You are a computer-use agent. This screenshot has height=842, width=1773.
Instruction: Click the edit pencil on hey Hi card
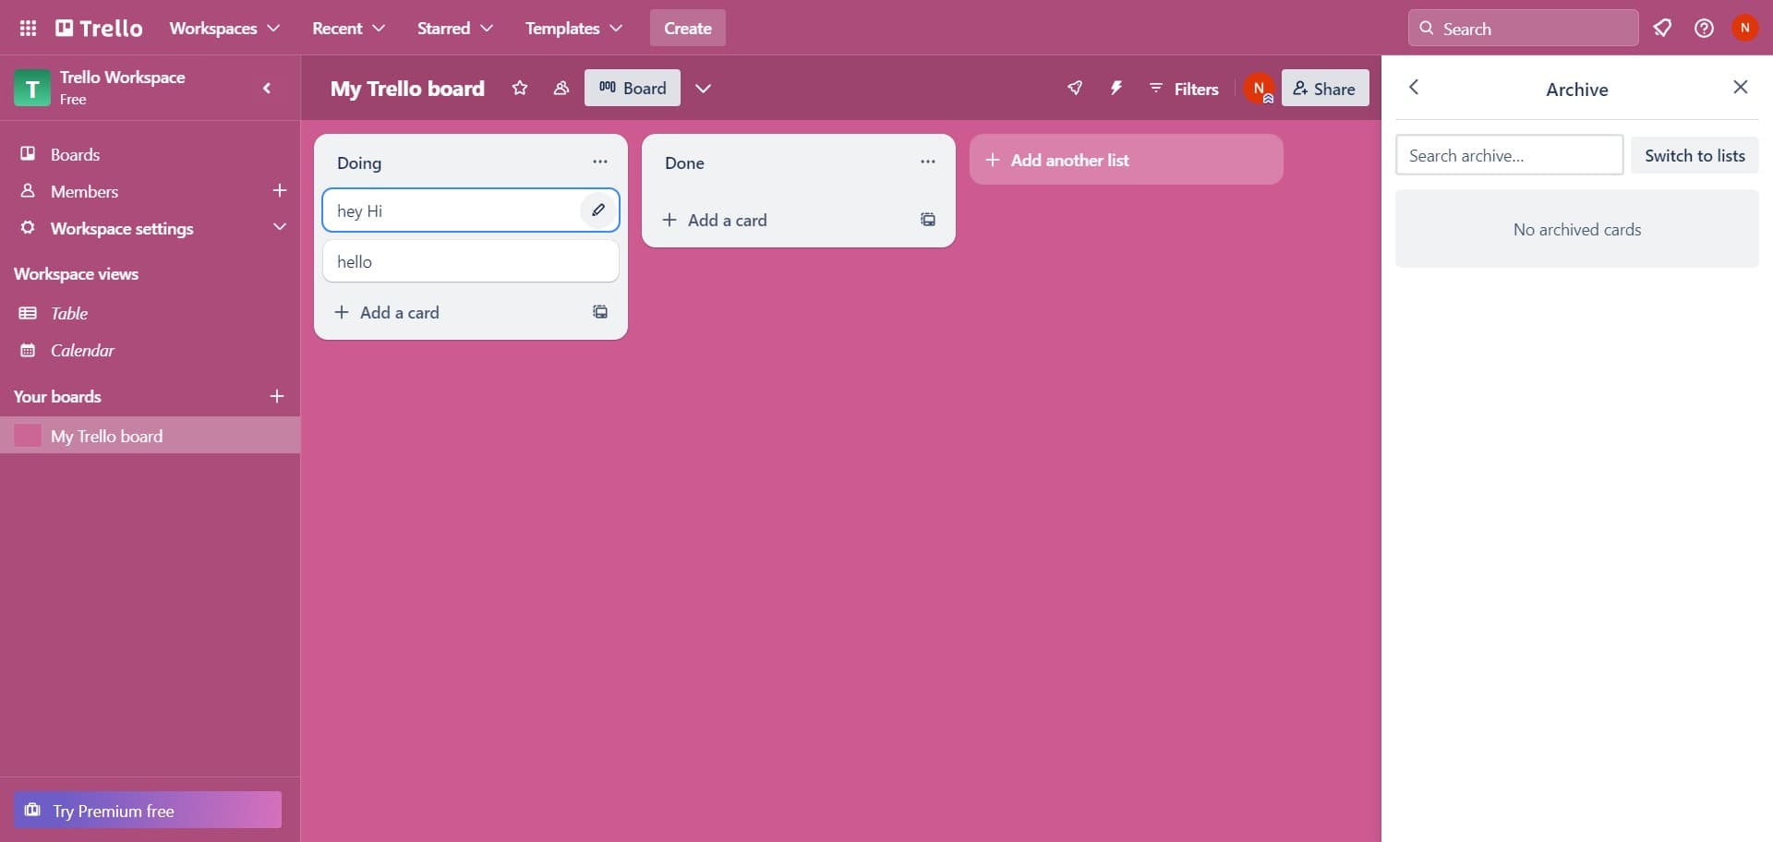(x=598, y=210)
